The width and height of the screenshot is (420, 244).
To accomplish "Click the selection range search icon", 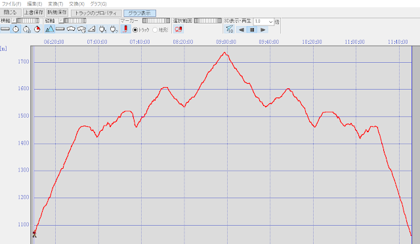I will tap(178, 29).
